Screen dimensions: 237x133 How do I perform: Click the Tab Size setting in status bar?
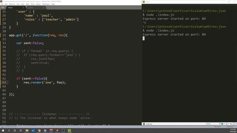click(217, 127)
